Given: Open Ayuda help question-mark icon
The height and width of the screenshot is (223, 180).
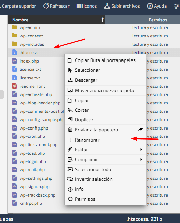Looking at the screenshot, I should [150, 6].
